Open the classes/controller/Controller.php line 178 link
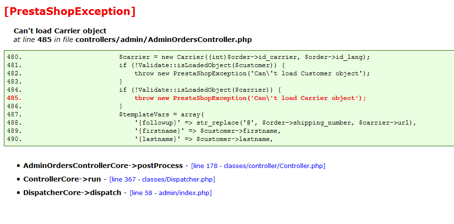 [x=258, y=166]
